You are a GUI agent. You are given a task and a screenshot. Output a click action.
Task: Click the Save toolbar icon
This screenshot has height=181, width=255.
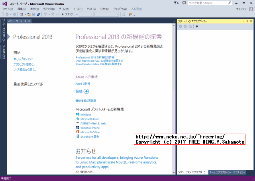click(33, 14)
